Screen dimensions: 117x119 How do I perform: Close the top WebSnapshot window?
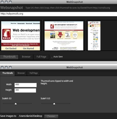pos(2,2)
